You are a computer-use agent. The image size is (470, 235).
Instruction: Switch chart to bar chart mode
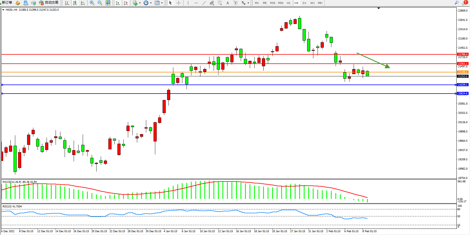point(67,3)
